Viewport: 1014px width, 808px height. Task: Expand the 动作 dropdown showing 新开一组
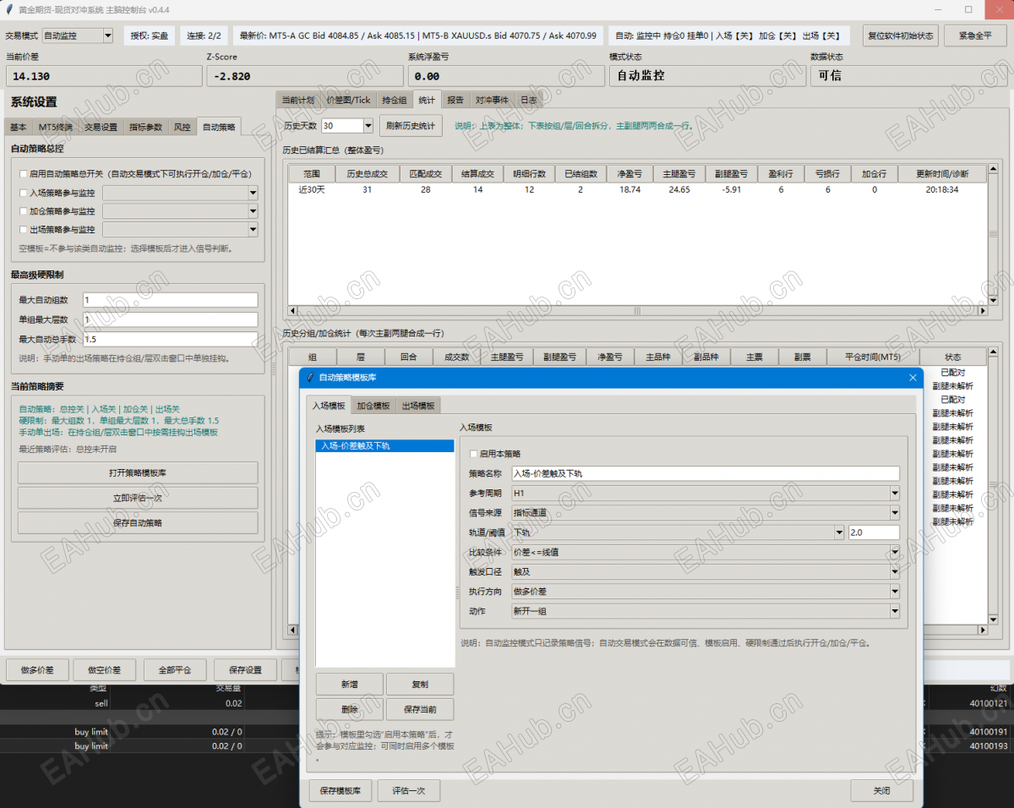[705, 611]
